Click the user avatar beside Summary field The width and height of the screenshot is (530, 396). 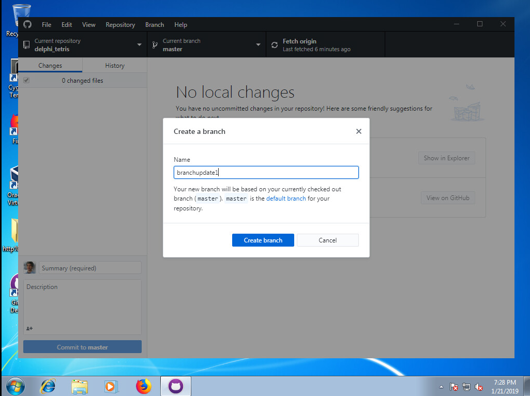(x=30, y=268)
